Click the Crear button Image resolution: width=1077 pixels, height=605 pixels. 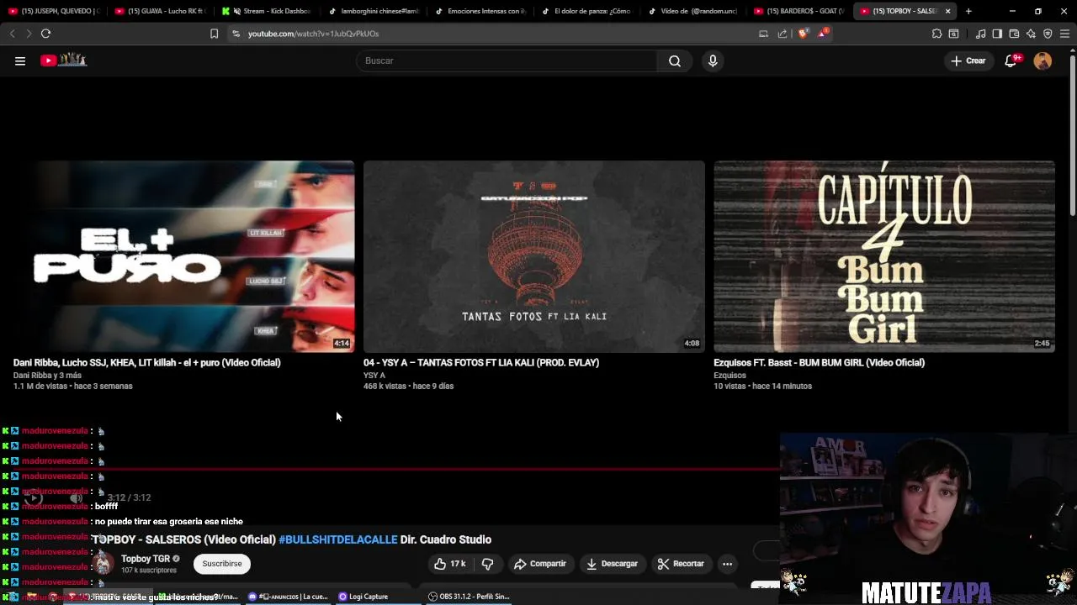tap(968, 60)
